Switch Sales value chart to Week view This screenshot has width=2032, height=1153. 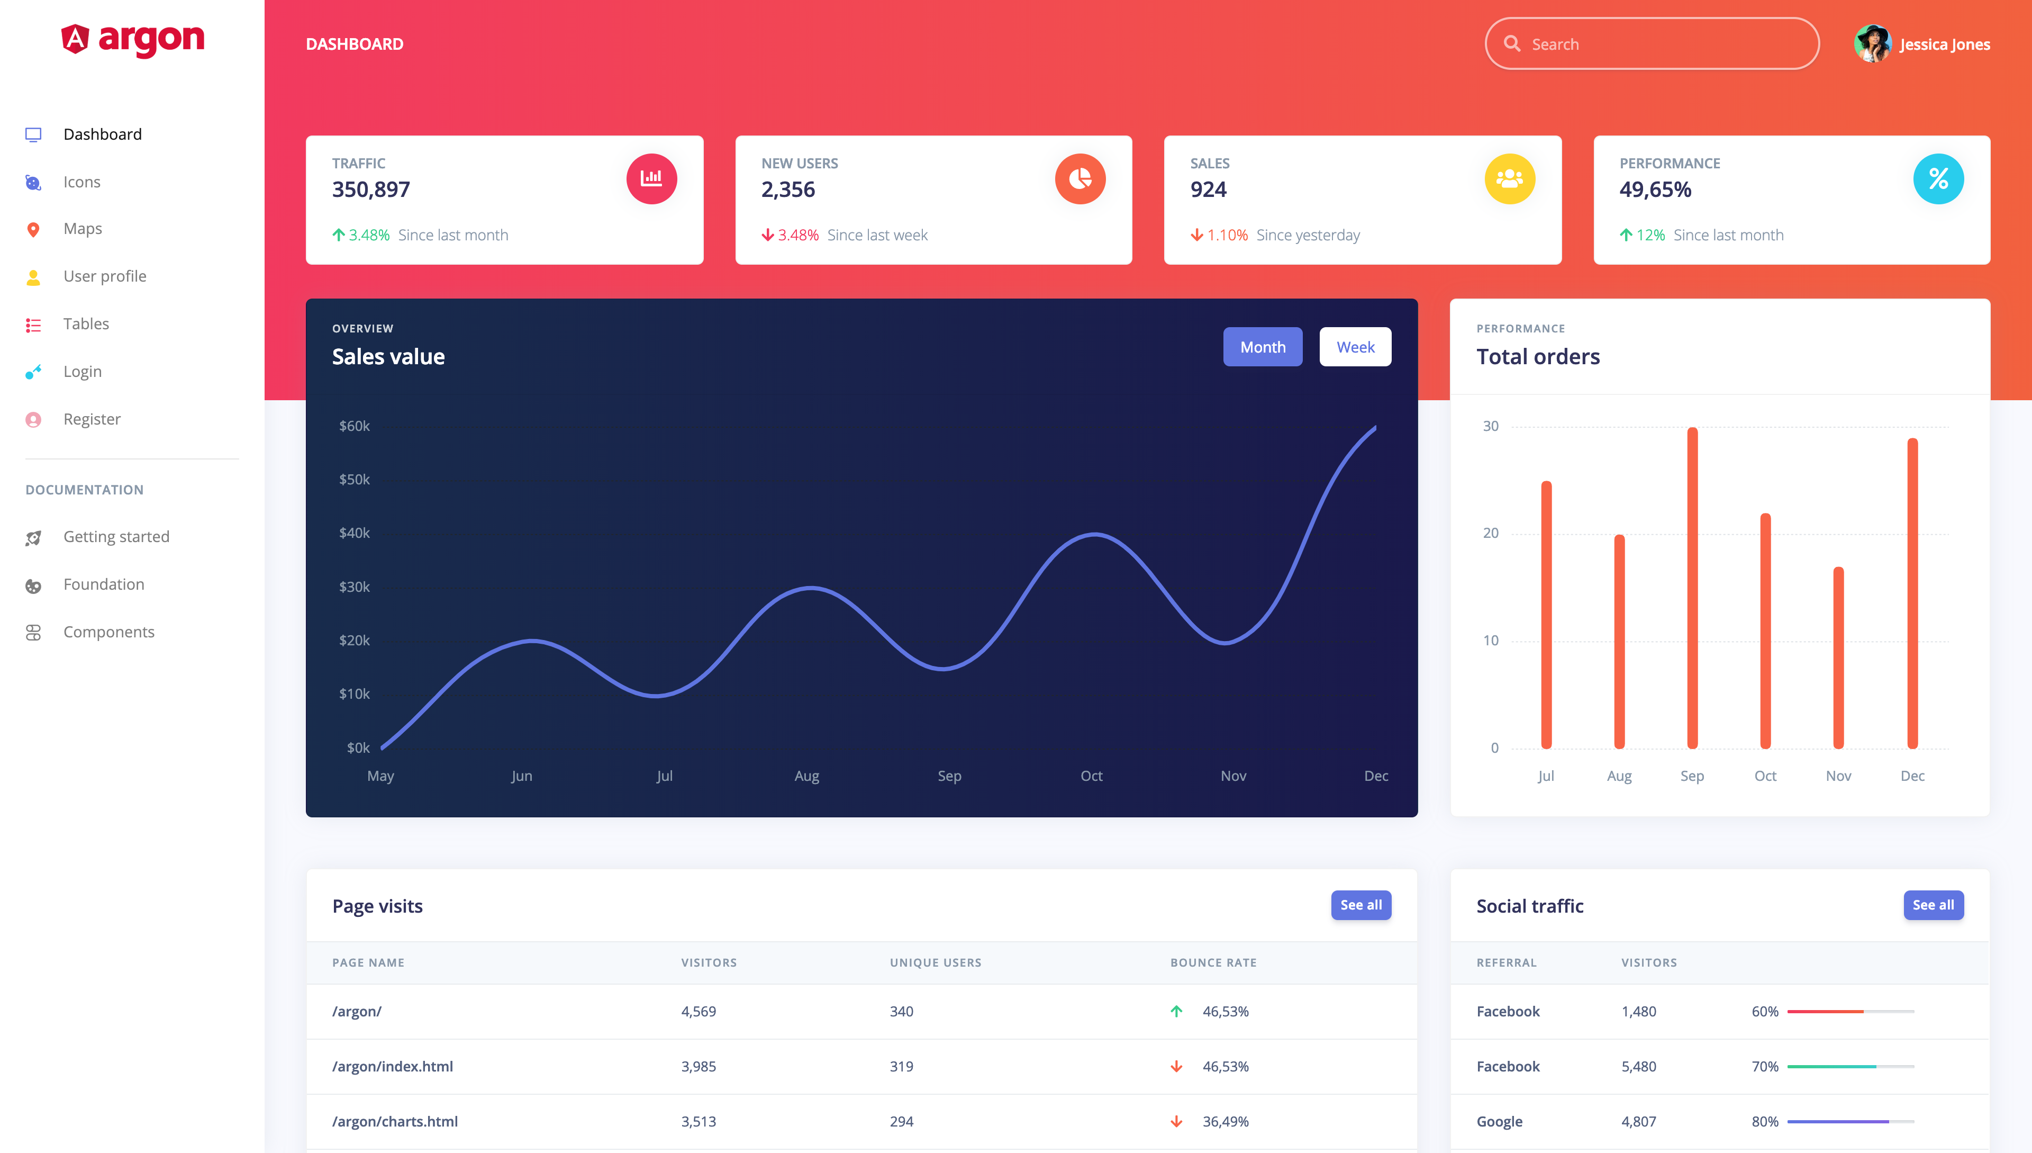[x=1354, y=346]
